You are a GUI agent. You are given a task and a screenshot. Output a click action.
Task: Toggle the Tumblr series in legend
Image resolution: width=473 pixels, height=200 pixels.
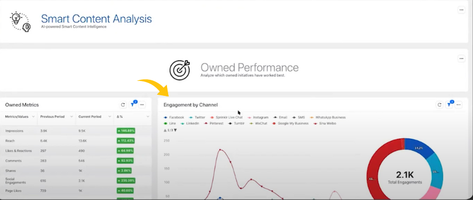click(237, 124)
